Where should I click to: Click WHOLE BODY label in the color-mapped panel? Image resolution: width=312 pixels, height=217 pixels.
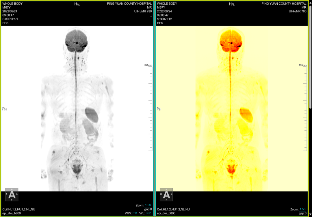coord(167,3)
